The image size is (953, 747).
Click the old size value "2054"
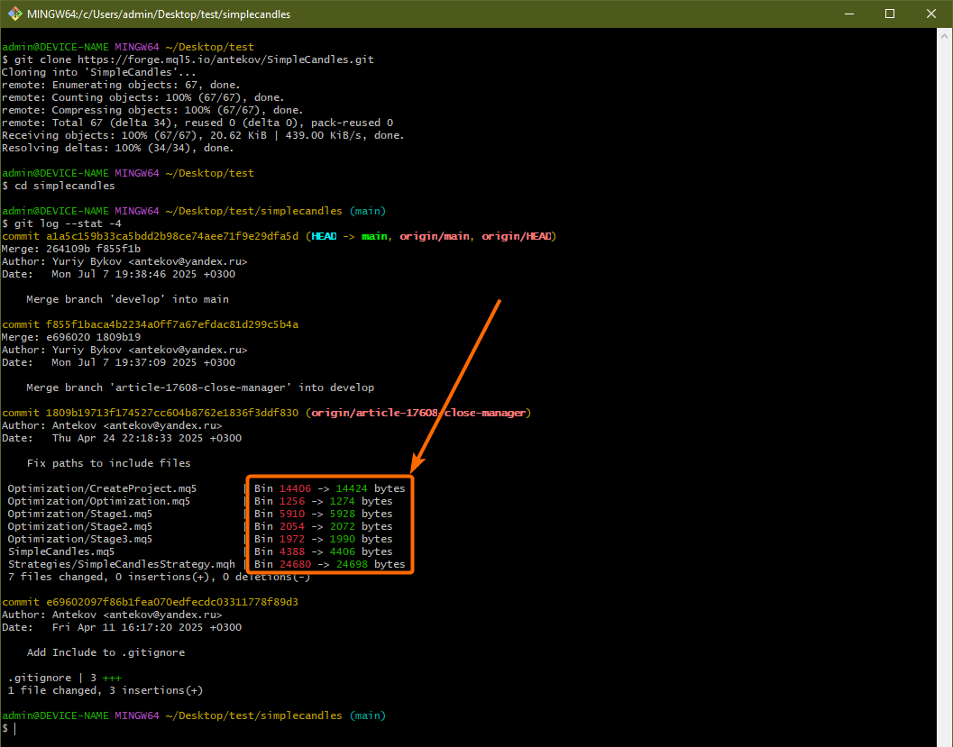tap(292, 526)
